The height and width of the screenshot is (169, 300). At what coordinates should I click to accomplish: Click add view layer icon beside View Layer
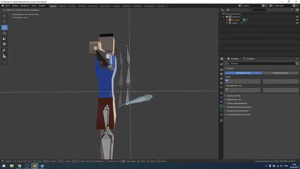[294, 6]
